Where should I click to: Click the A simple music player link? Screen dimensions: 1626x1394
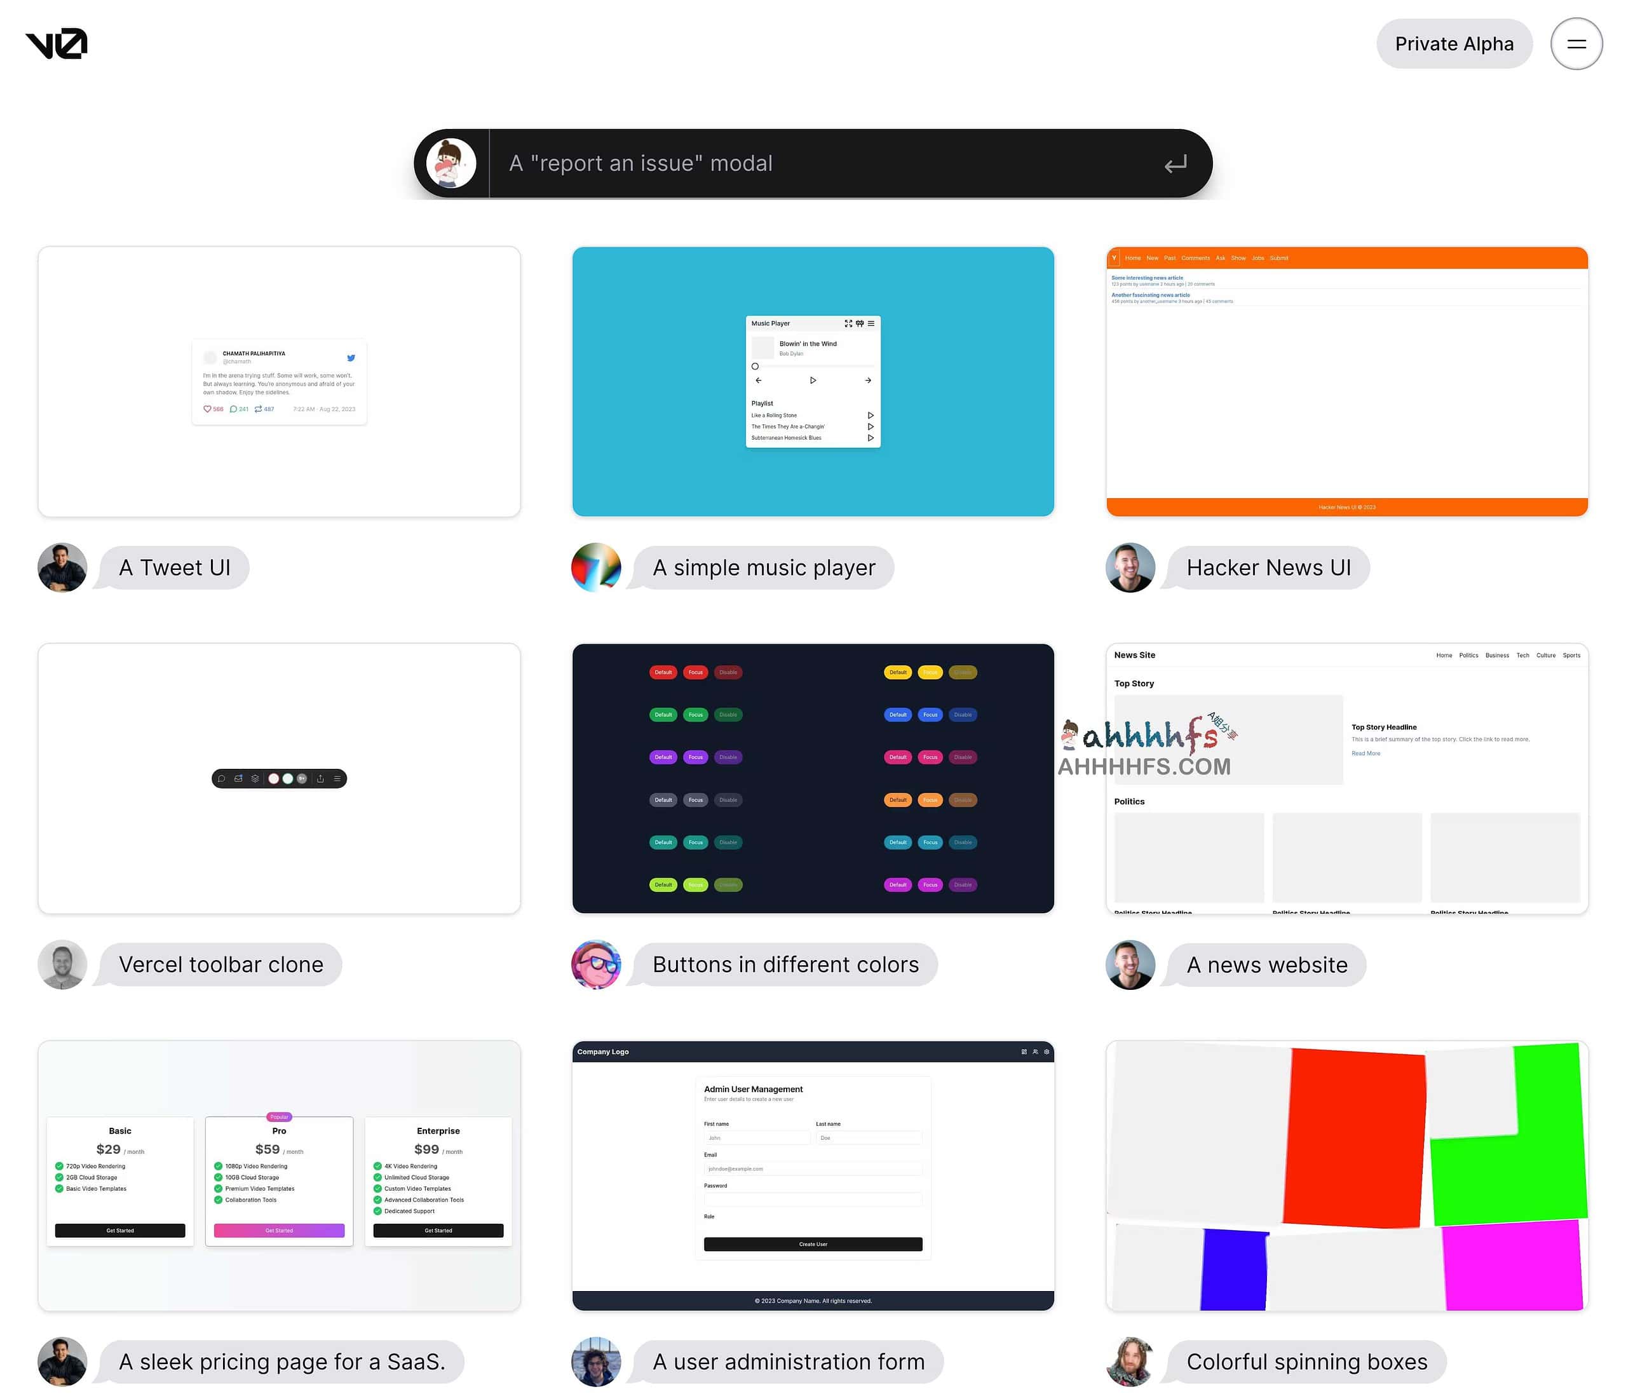pyautogui.click(x=763, y=567)
